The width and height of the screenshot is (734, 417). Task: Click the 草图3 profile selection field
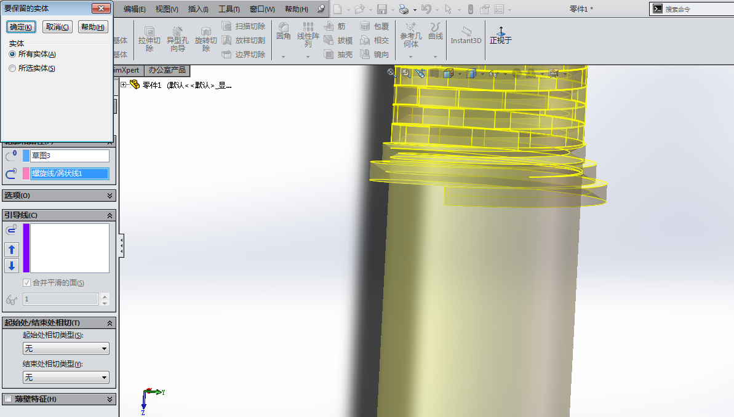[x=70, y=156]
